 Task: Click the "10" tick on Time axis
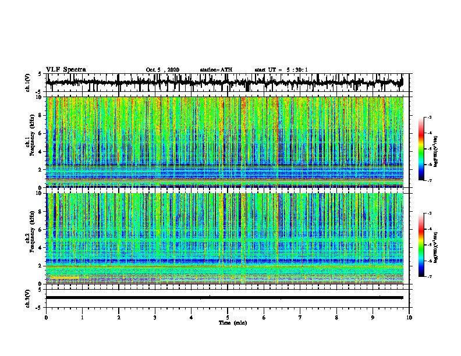click(409, 318)
